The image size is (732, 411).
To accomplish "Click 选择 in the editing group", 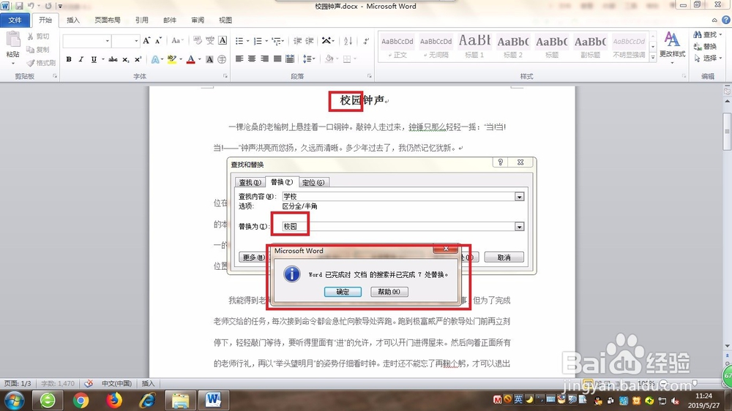I will [708, 58].
